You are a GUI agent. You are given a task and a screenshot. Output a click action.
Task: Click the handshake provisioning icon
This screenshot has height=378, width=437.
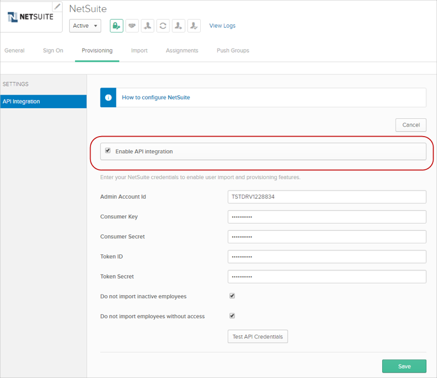(x=132, y=26)
